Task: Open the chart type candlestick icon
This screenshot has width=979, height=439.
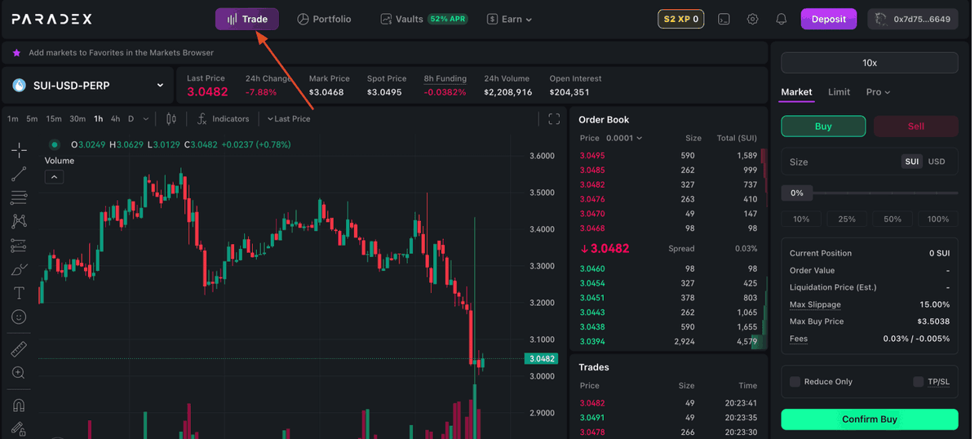Action: pos(171,119)
